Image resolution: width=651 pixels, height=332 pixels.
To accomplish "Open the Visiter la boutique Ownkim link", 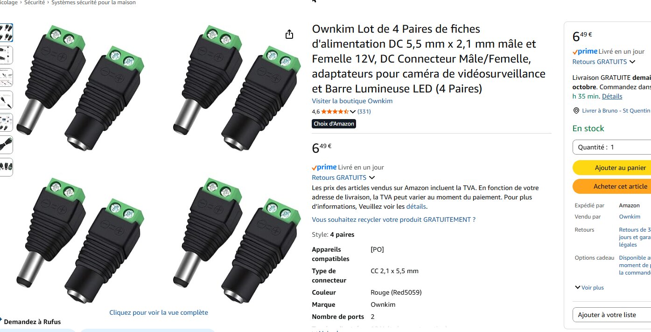I will [x=352, y=101].
